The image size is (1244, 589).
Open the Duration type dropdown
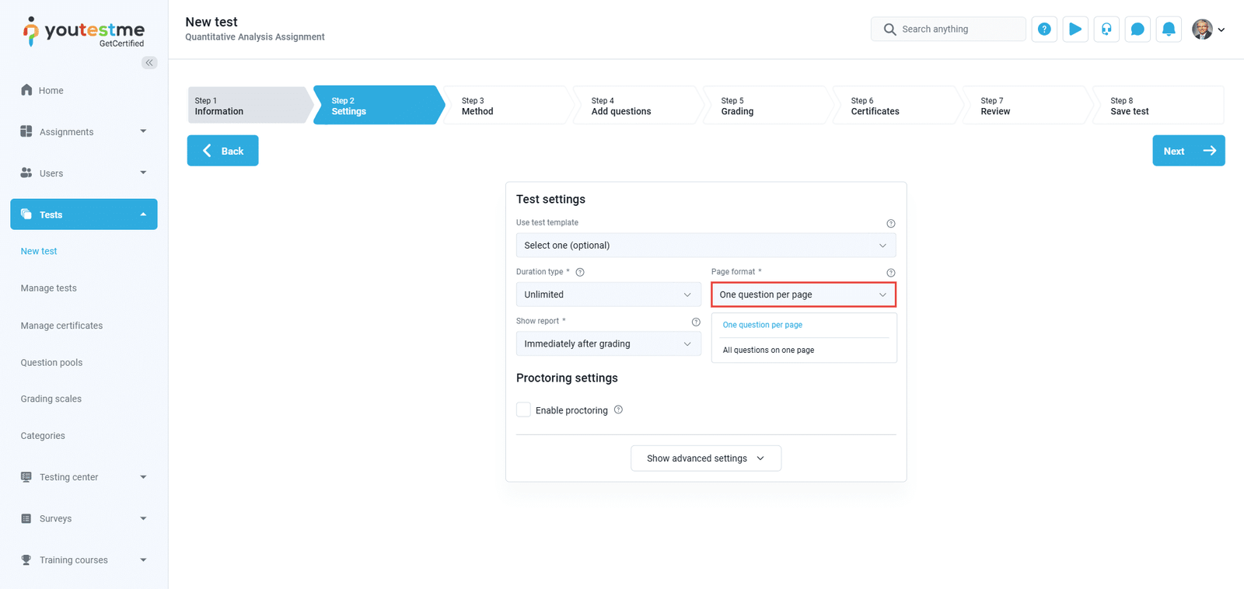coord(608,294)
